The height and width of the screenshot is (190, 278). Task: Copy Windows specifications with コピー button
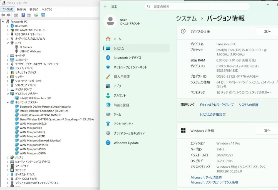pyautogui.click(x=267, y=131)
